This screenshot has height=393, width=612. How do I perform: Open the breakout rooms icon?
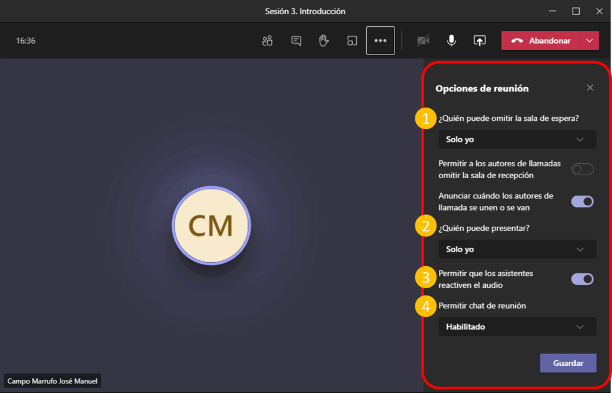tap(352, 41)
